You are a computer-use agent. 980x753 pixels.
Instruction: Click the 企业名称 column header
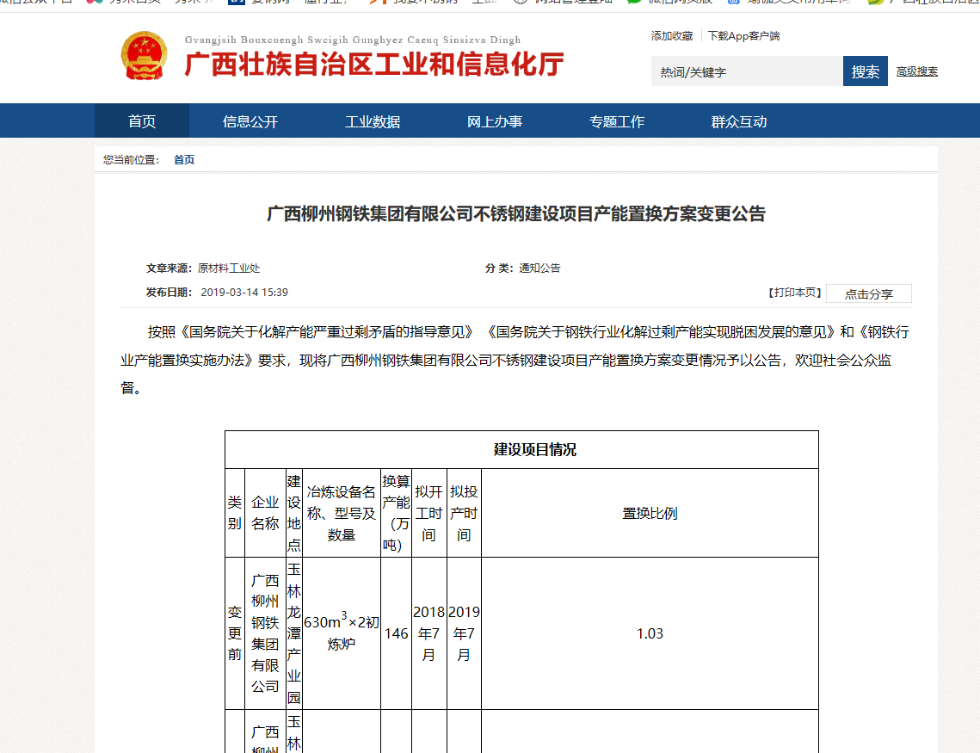pos(265,513)
